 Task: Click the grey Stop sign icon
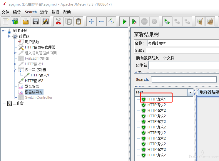click(144, 21)
